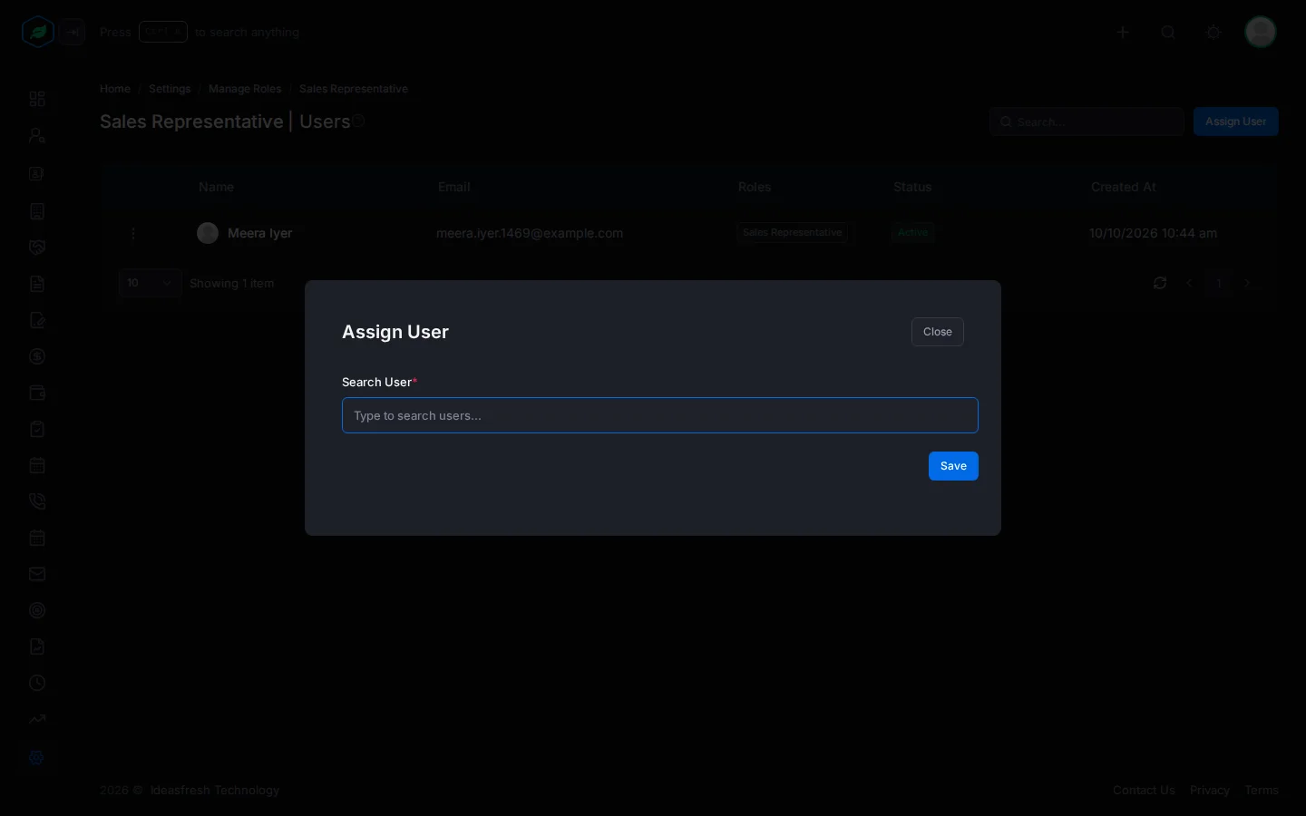
Task: Open the user profile avatar menu
Action: click(1261, 32)
